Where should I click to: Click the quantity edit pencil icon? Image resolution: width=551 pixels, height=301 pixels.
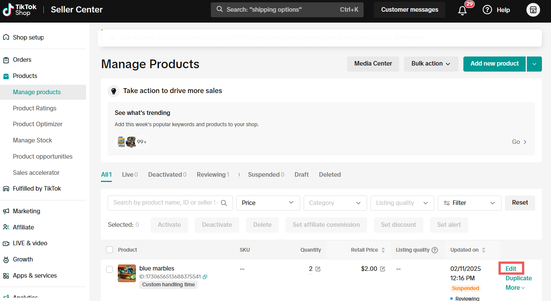tap(318, 269)
